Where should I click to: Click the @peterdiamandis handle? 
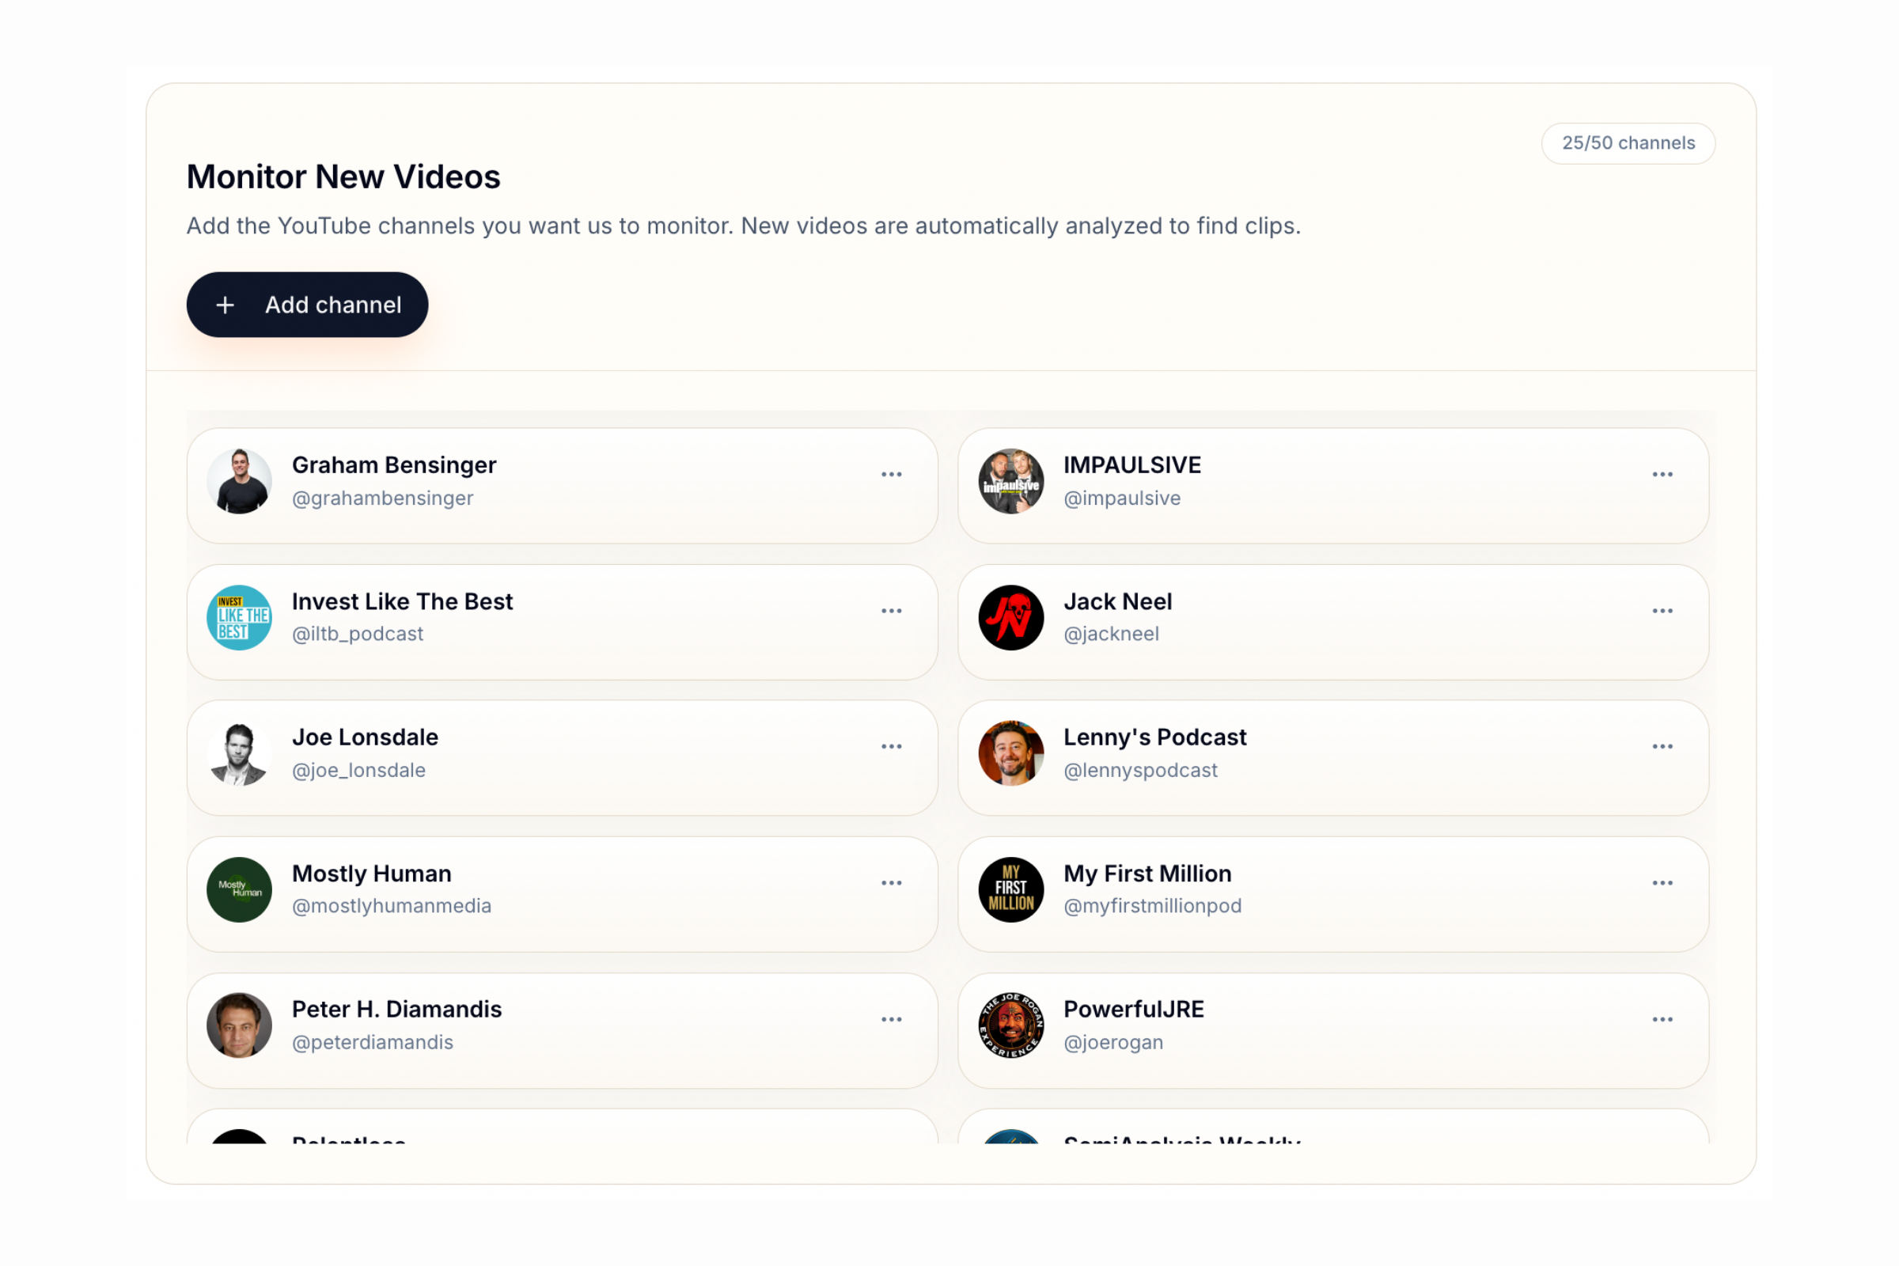(372, 1042)
